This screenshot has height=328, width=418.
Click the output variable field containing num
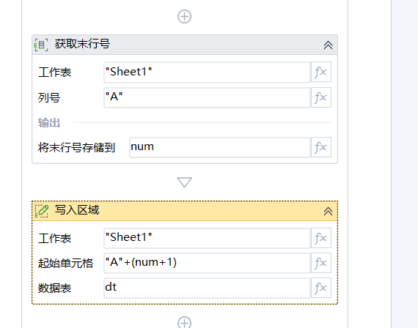click(x=220, y=147)
